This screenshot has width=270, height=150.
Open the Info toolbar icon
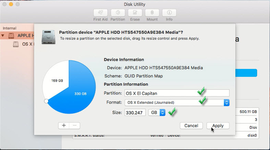tap(169, 13)
